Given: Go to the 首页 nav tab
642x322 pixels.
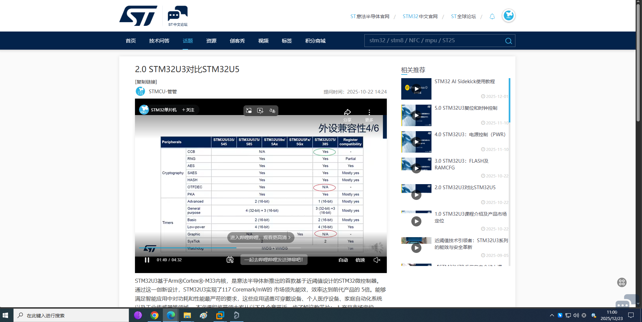Looking at the screenshot, I should [131, 41].
